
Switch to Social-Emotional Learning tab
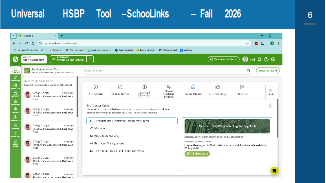169,91
